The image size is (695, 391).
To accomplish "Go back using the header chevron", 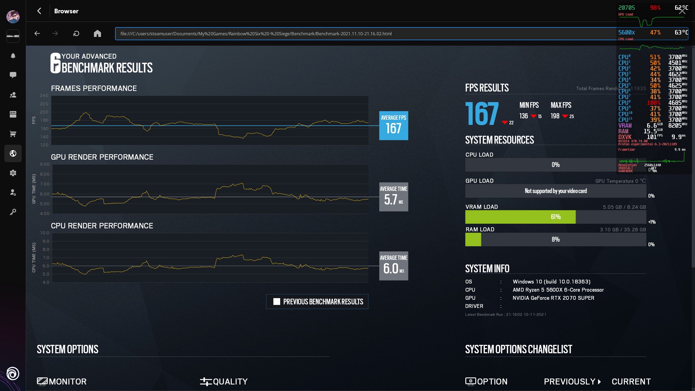I will pyautogui.click(x=39, y=11).
